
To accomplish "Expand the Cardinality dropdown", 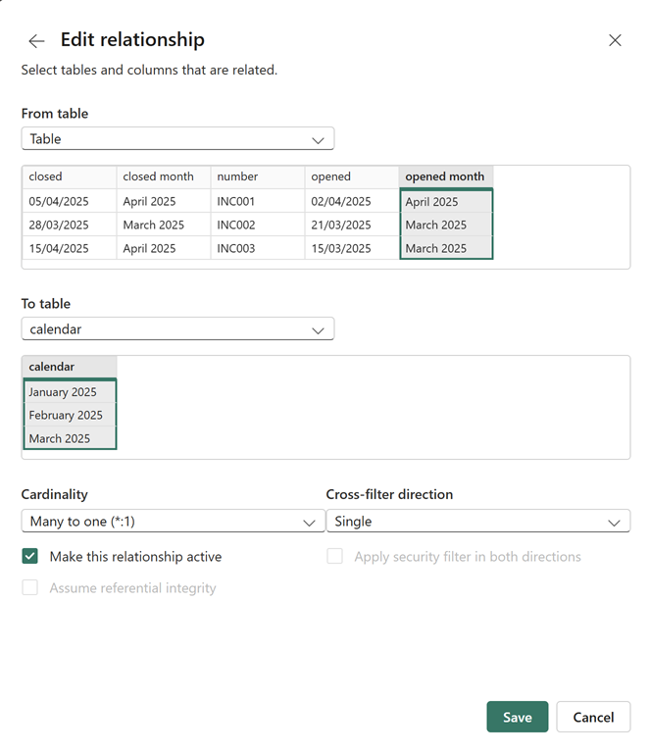I will click(173, 522).
